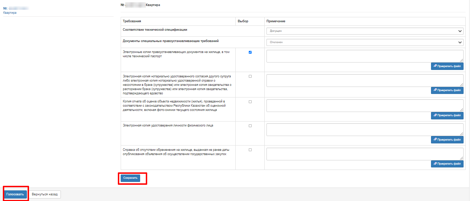Attach file for spouse consent row
This screenshot has height=201, width=471.
click(x=447, y=90)
